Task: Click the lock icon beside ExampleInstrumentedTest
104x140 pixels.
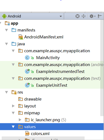Action: point(32,72)
